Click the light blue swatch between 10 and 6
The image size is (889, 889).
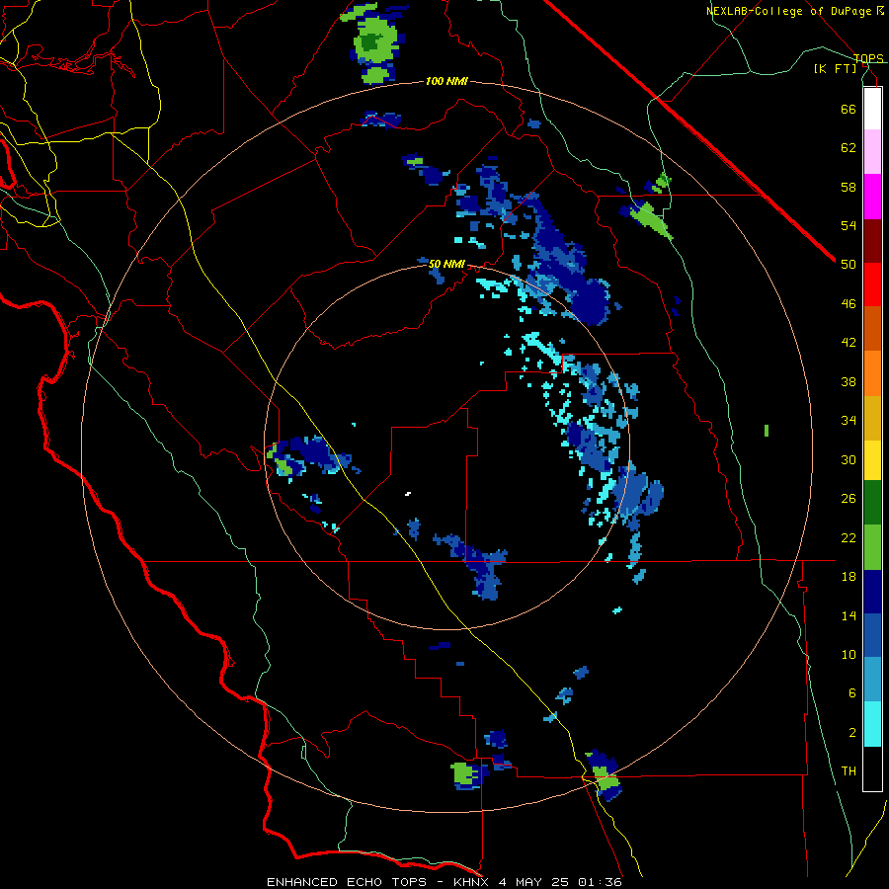[x=872, y=680]
